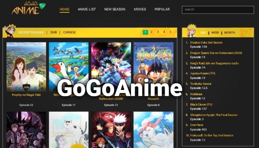Open Douluo Dalu 2nd Season ranking link
The height and width of the screenshot is (148, 259).
pyautogui.click(x=206, y=43)
